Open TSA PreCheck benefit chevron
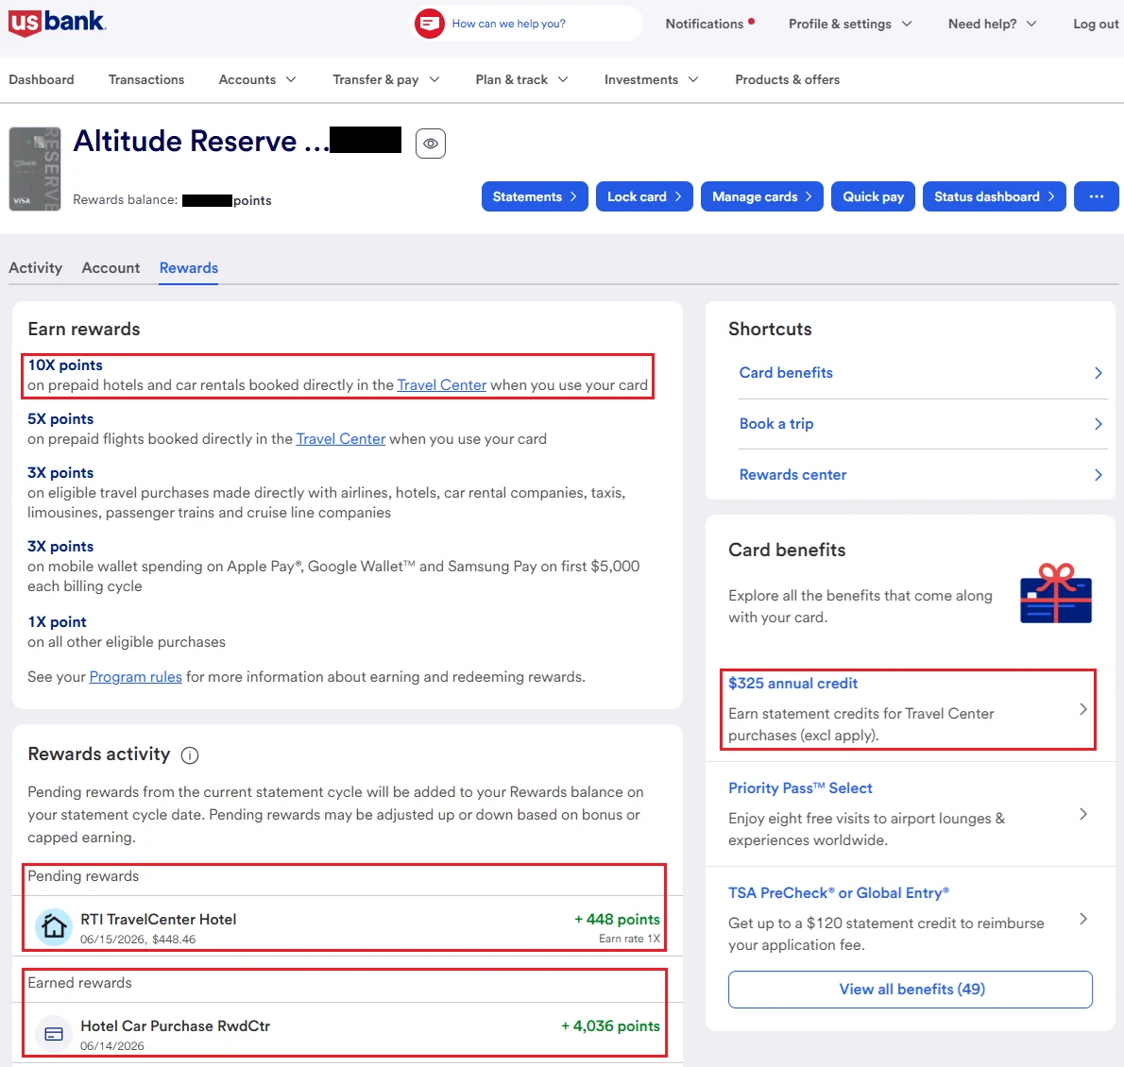This screenshot has height=1067, width=1124. coord(1083,919)
